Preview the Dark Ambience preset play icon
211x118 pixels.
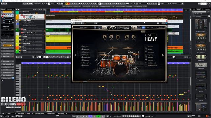[x=146, y=52]
